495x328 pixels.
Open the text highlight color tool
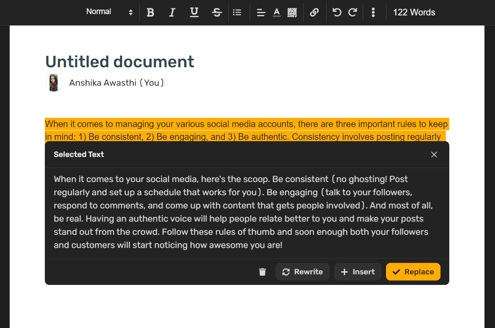292,12
